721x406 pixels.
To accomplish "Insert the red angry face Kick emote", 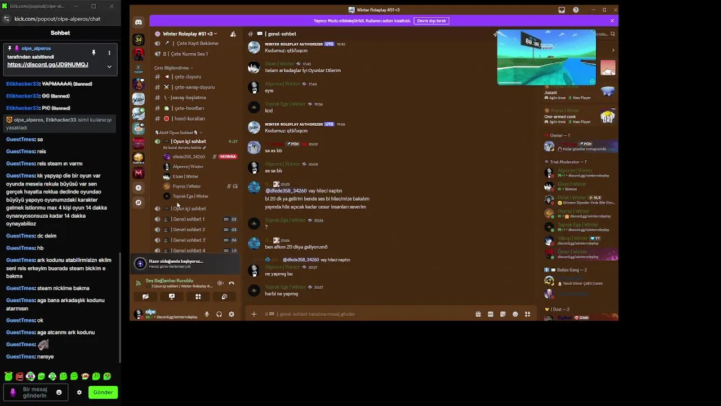I will (20, 376).
